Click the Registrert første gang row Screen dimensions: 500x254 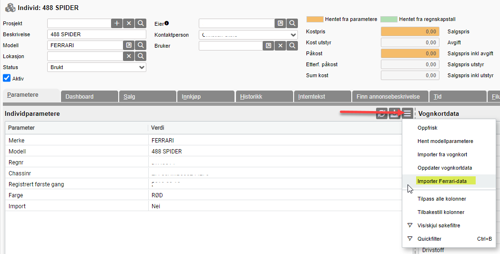pyautogui.click(x=204, y=184)
